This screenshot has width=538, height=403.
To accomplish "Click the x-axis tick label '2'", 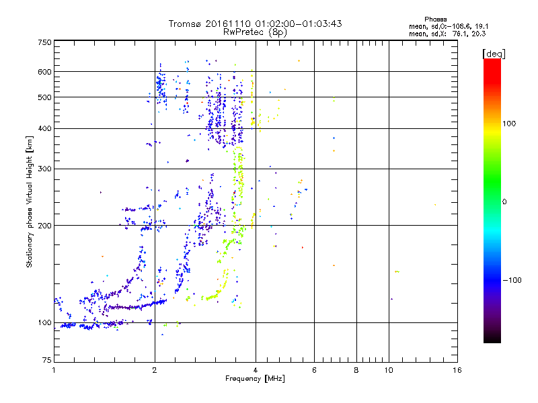I will click(155, 370).
